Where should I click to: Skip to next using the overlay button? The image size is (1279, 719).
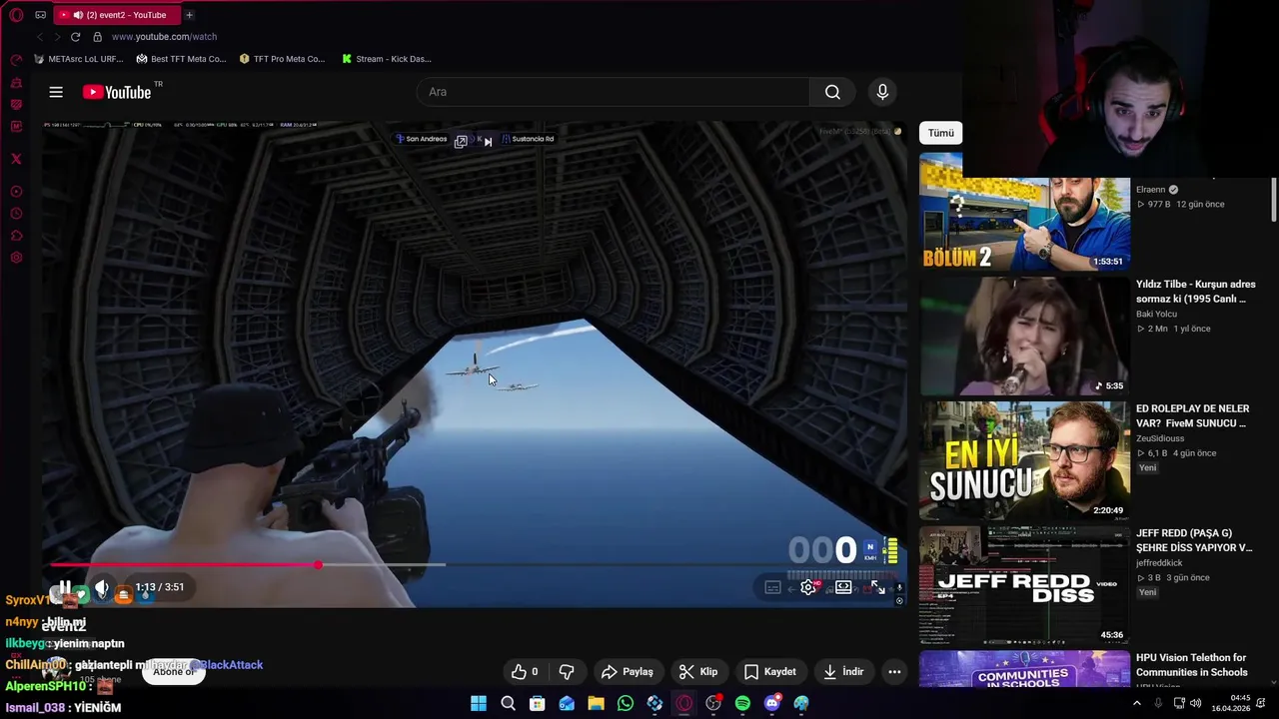point(488,141)
